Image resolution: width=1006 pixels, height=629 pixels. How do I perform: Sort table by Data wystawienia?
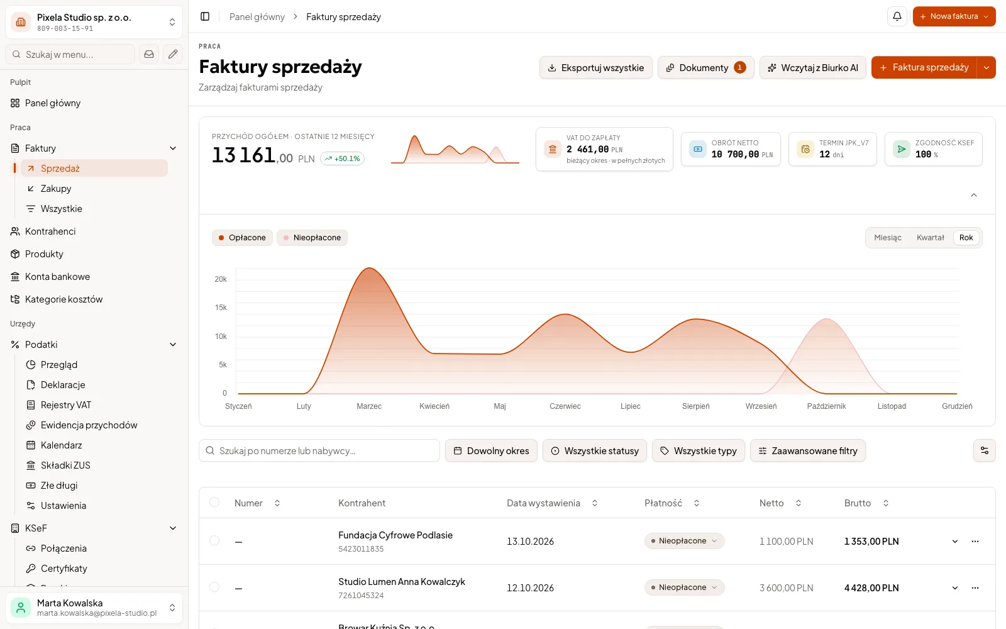coord(552,503)
